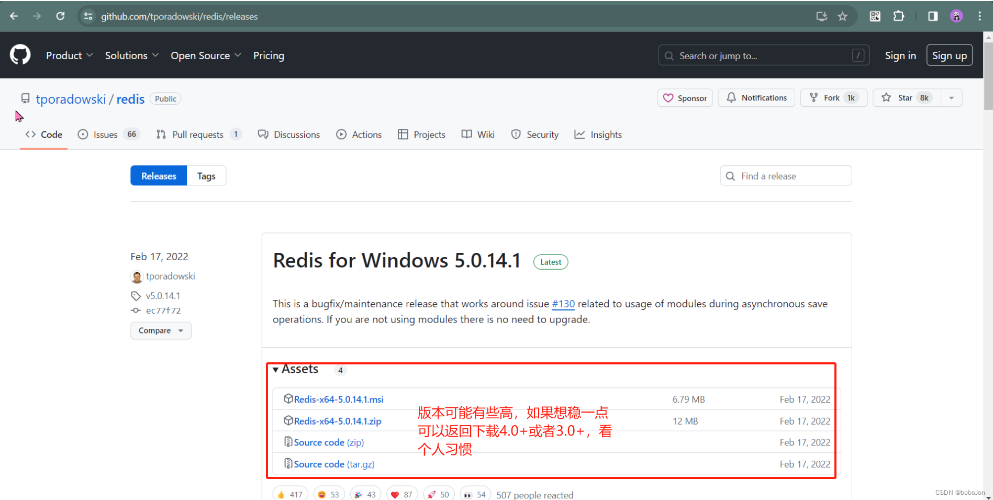Click the Notifications button
Viewport: 993px width, 500px height.
tap(756, 98)
